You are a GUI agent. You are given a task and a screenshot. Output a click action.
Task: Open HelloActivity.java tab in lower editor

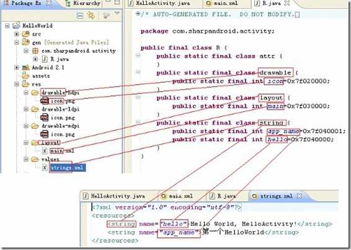118,196
